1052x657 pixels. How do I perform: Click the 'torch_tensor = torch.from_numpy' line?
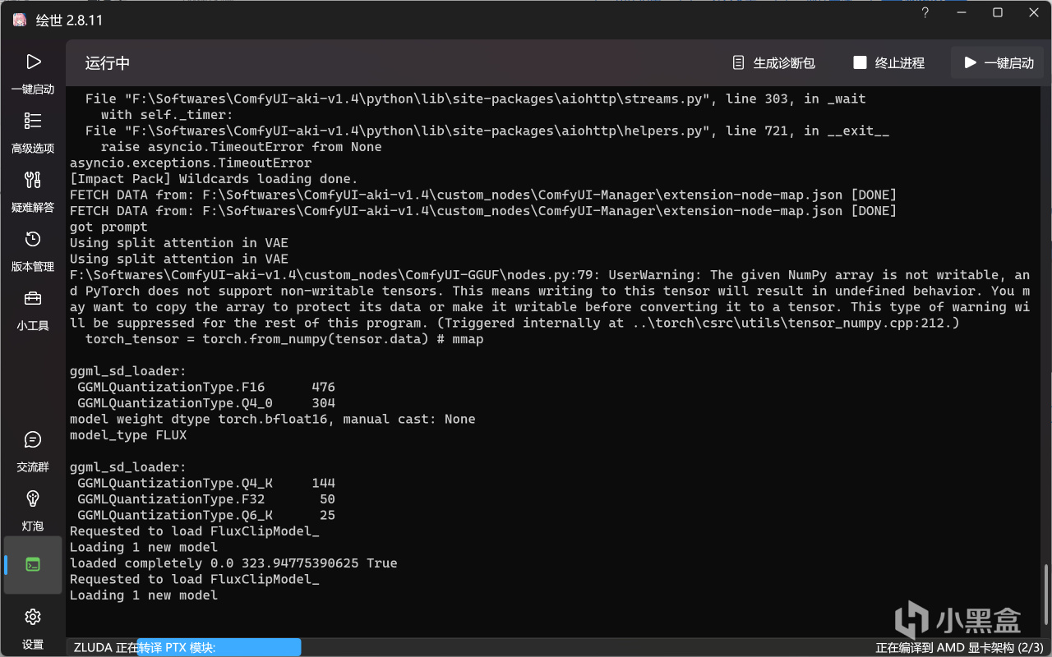[284, 339]
